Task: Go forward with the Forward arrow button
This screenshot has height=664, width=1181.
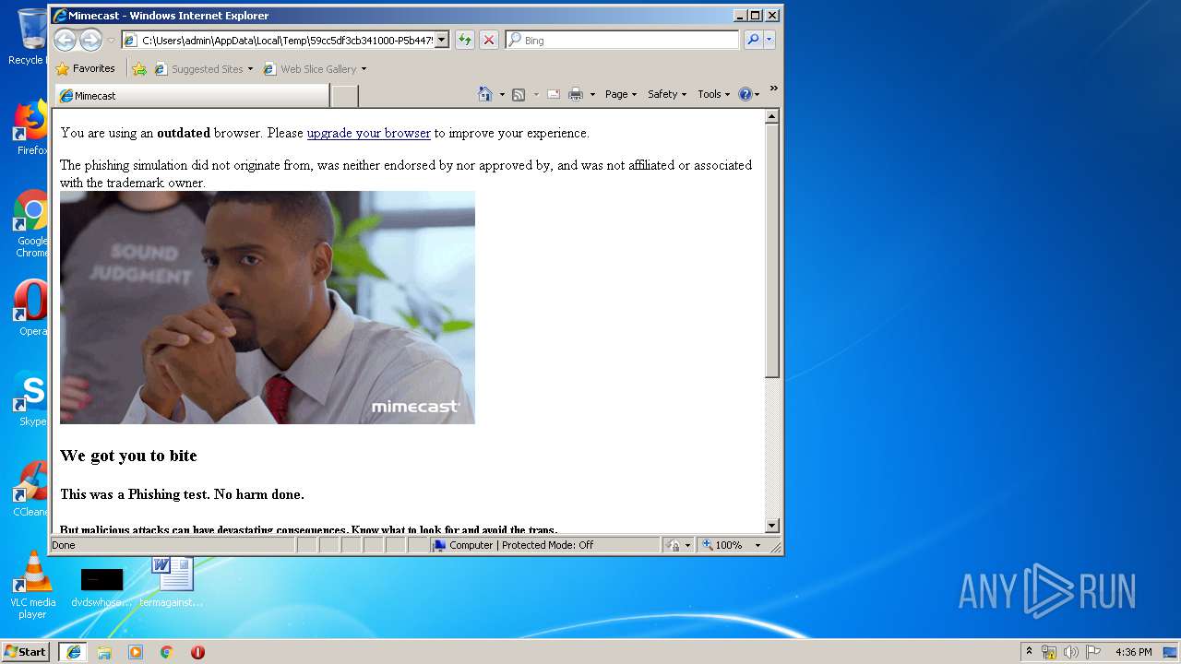Action: pos(89,40)
